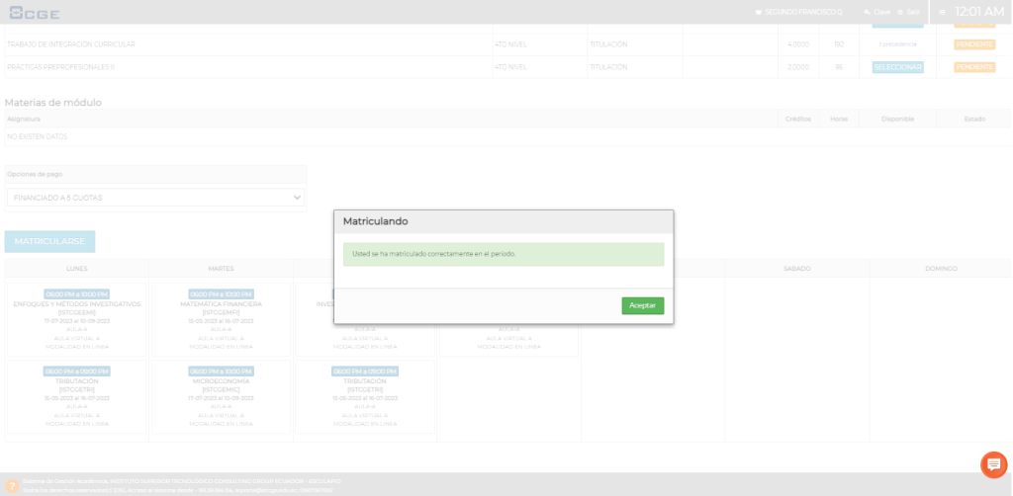Viewport: 1013px width, 496px height.
Task: Click the LUNES schedule column header
Action: pos(77,269)
